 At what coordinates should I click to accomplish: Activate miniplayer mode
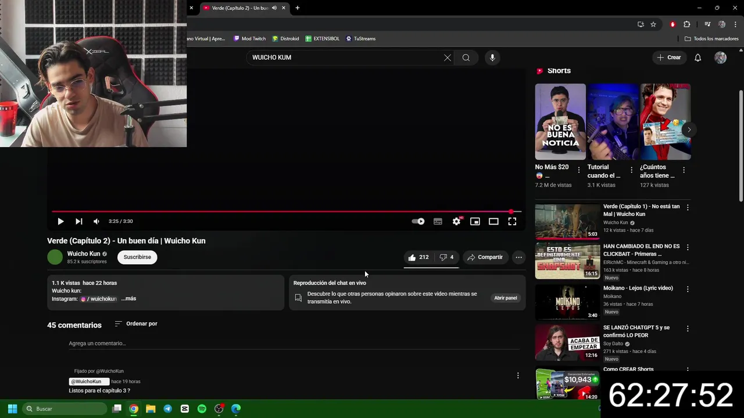pyautogui.click(x=475, y=221)
